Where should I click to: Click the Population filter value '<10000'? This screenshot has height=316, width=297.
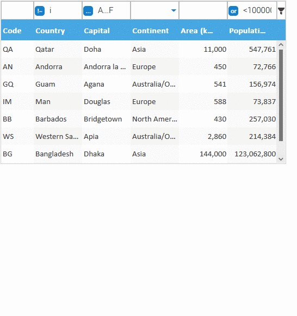pos(257,10)
